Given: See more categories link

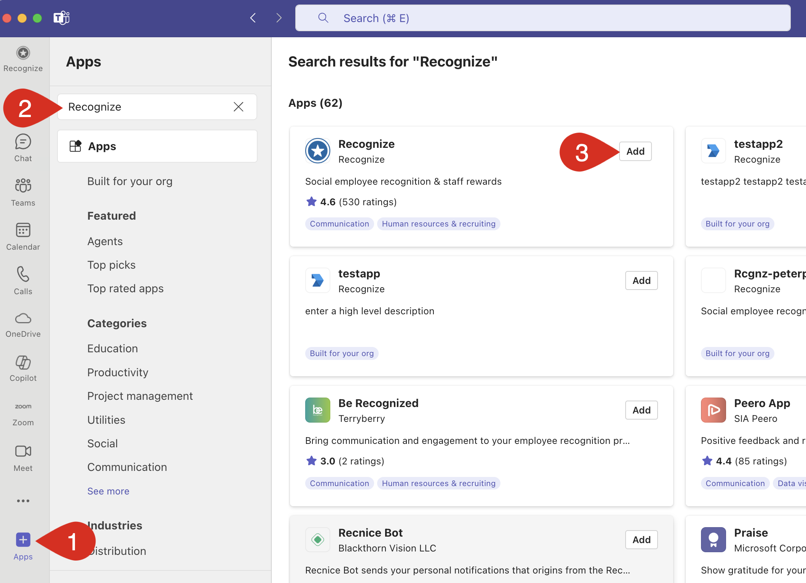Looking at the screenshot, I should (108, 491).
